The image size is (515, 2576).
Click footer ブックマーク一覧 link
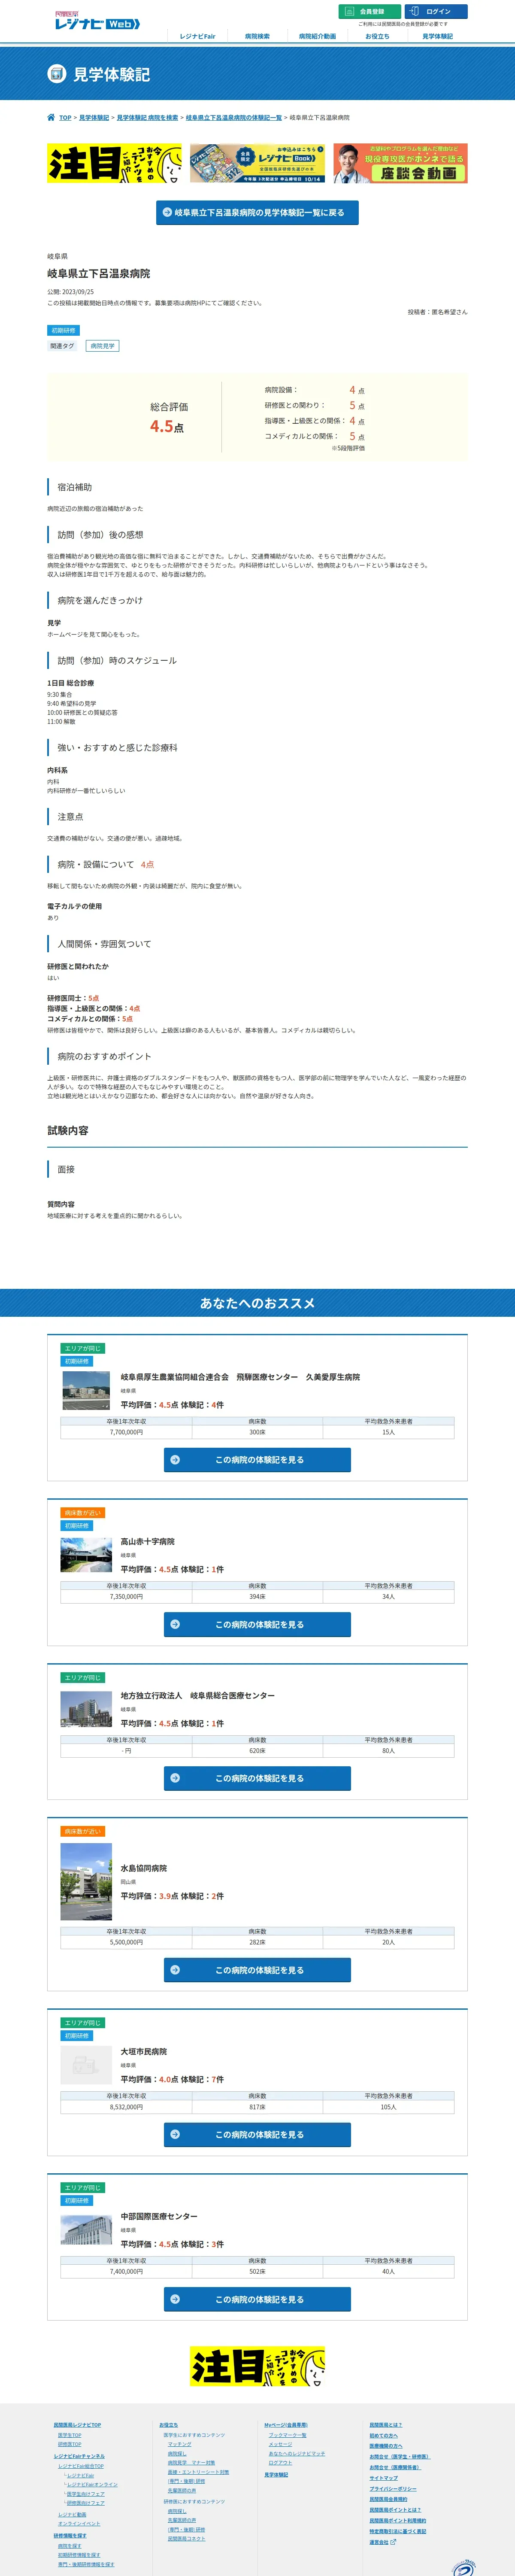[x=287, y=2435]
